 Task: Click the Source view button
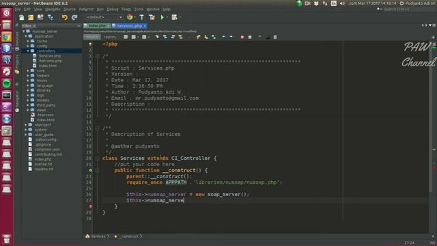tap(92, 37)
